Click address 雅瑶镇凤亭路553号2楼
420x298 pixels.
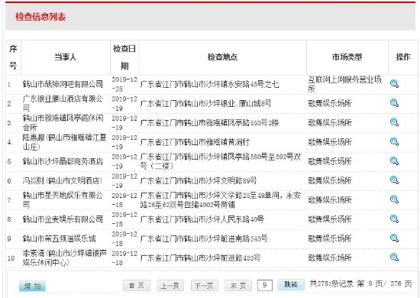pos(209,123)
